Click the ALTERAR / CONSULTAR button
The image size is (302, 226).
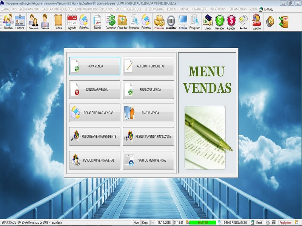148,66
